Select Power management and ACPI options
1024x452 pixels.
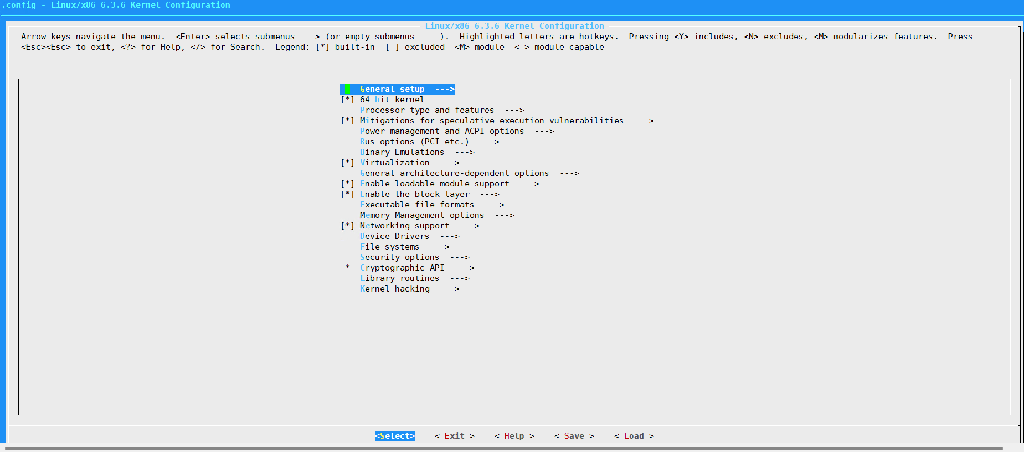441,131
